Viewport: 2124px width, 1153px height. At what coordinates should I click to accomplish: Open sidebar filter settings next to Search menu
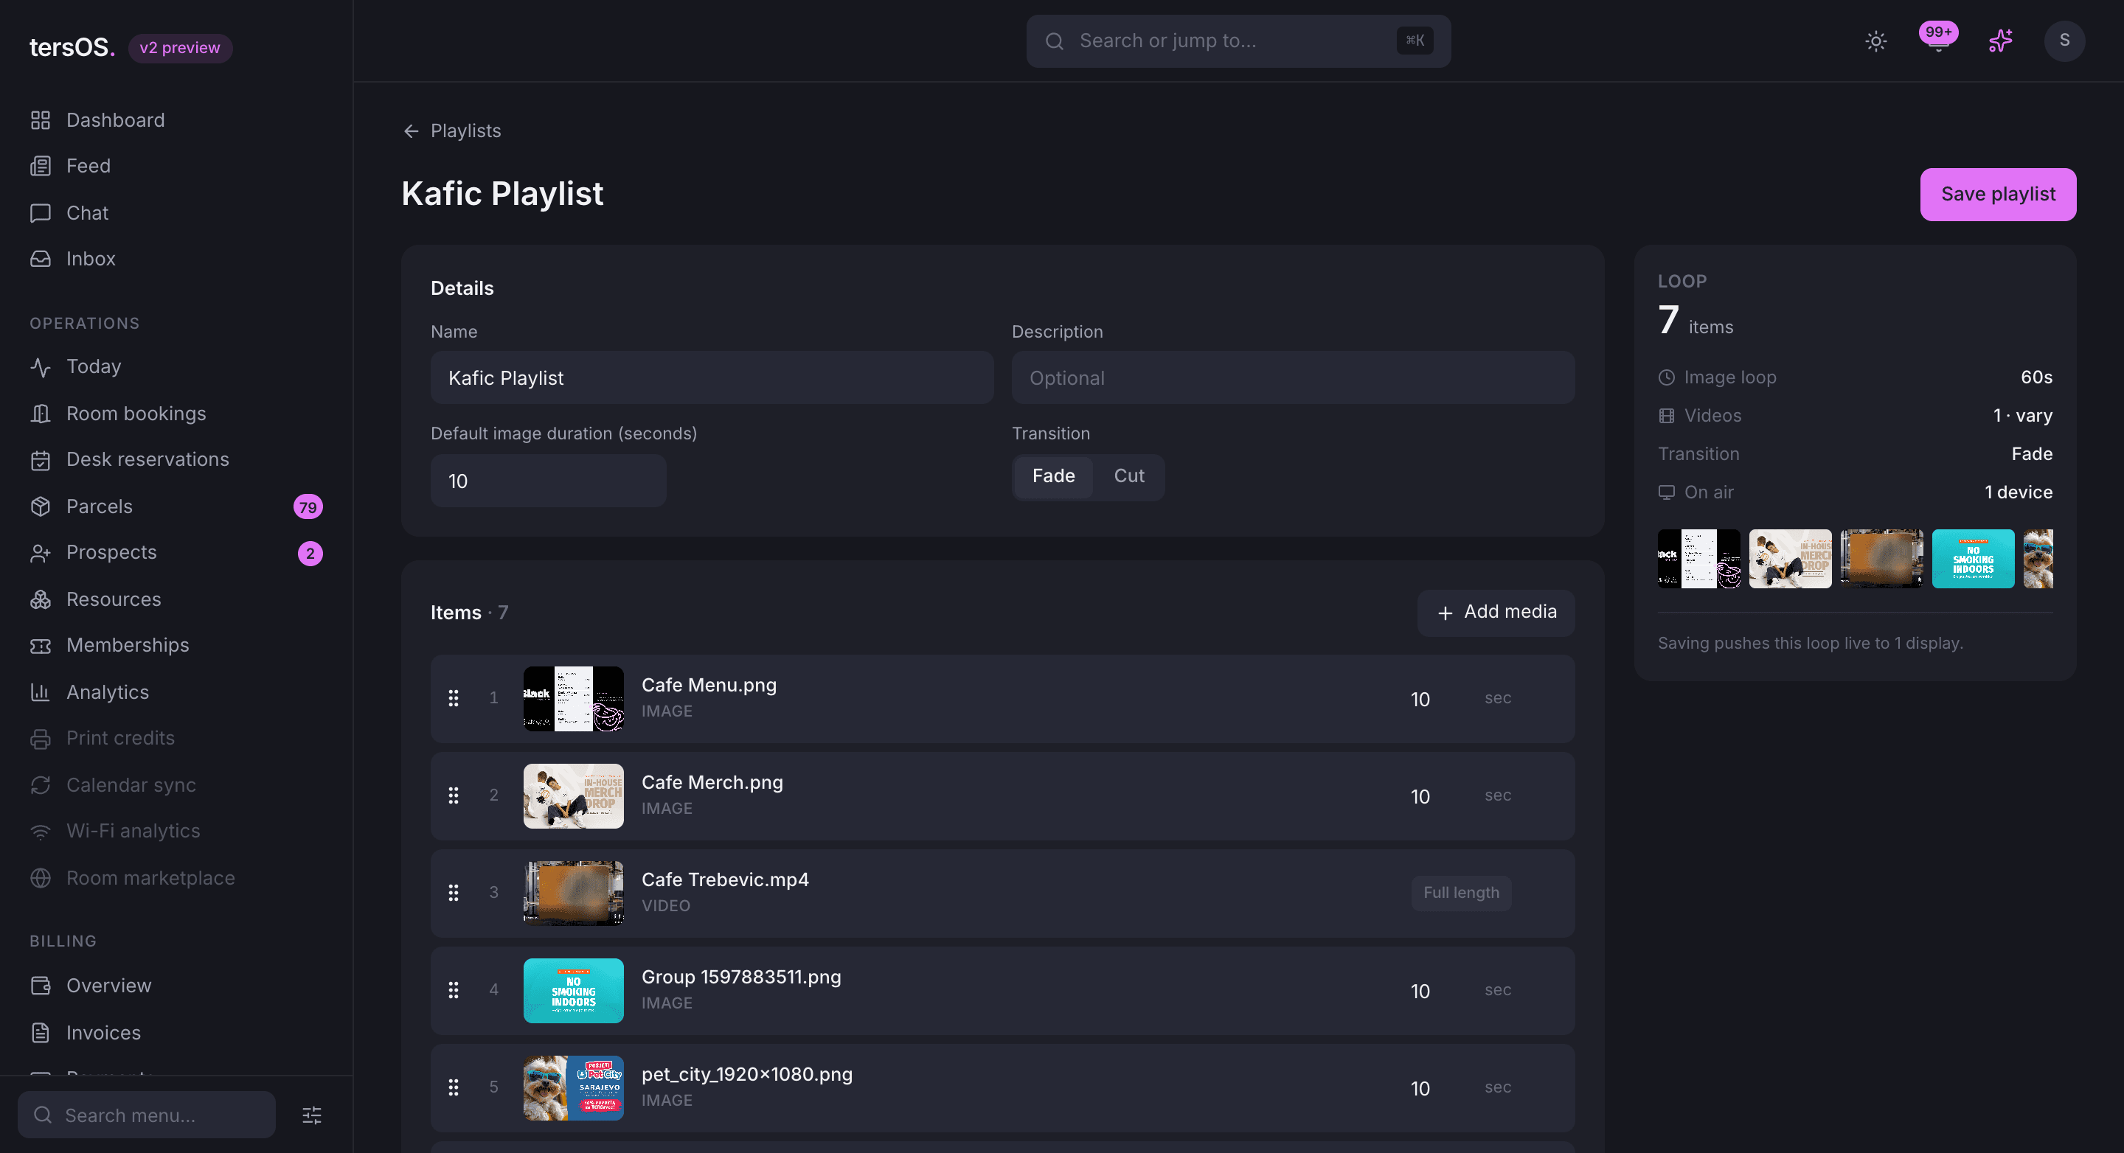(312, 1115)
